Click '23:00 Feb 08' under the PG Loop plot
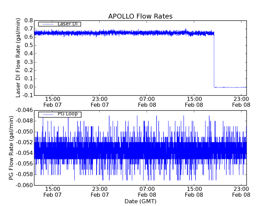Image resolution: width=274 pixels, height=206 pixels. click(x=241, y=192)
